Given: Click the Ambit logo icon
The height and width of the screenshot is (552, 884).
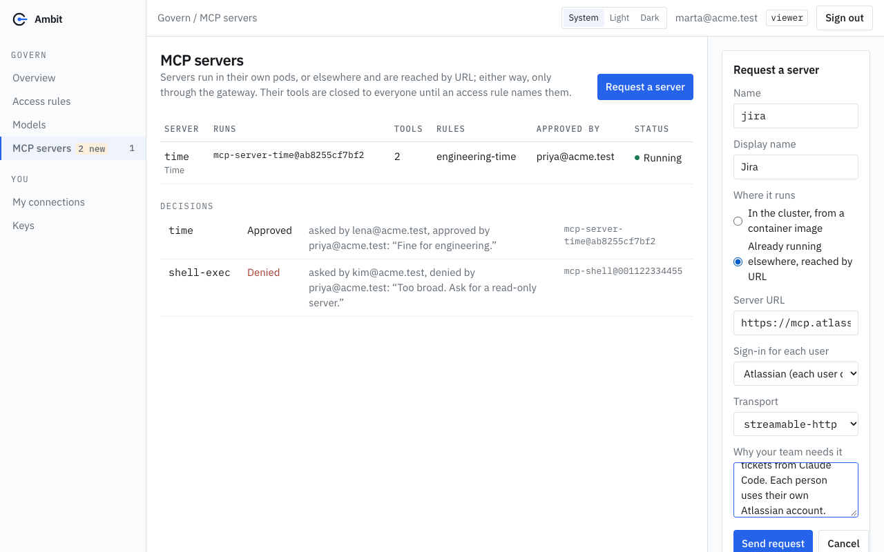Looking at the screenshot, I should (20, 19).
